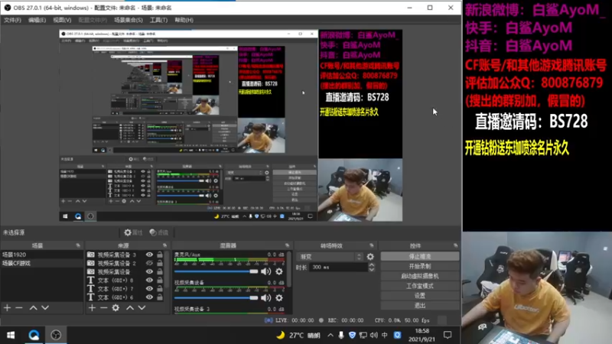Undock the 场景 panel via header icon
This screenshot has width=612, height=344.
(78, 245)
